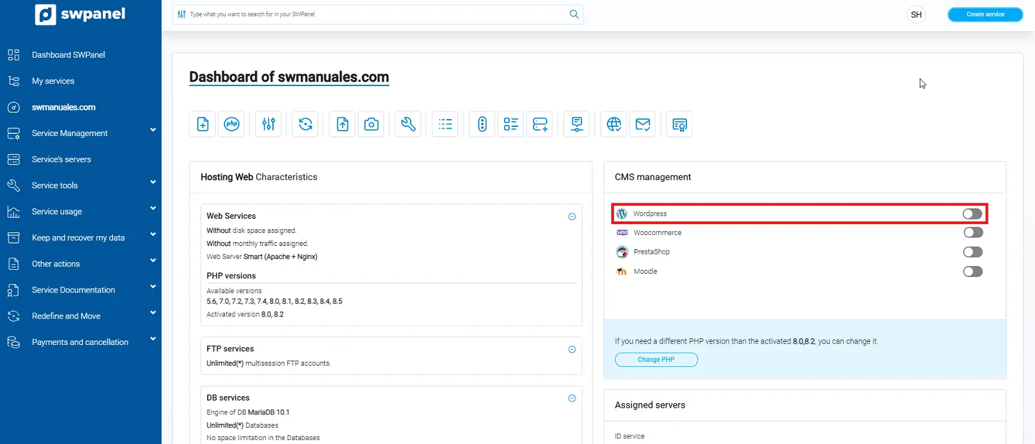This screenshot has height=444, width=1035.
Task: Click the globe domain icon
Action: coord(614,124)
